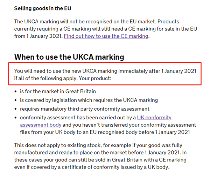Screen dimensions: 210x179
Task: Open 'Find out how to use the CE marking' link
Action: [106, 36]
